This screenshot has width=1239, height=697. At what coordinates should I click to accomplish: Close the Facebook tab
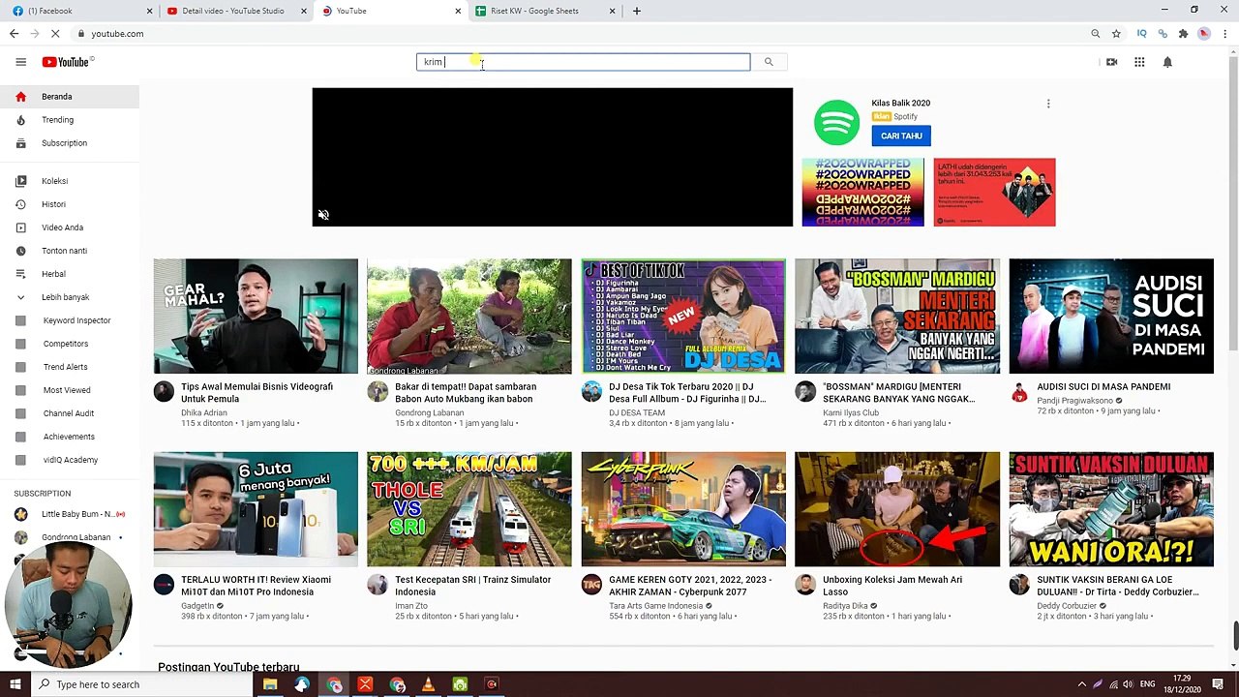[149, 11]
